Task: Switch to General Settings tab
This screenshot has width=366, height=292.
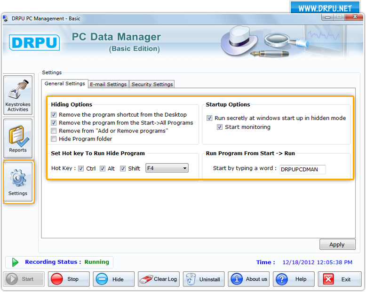Action: (65, 84)
